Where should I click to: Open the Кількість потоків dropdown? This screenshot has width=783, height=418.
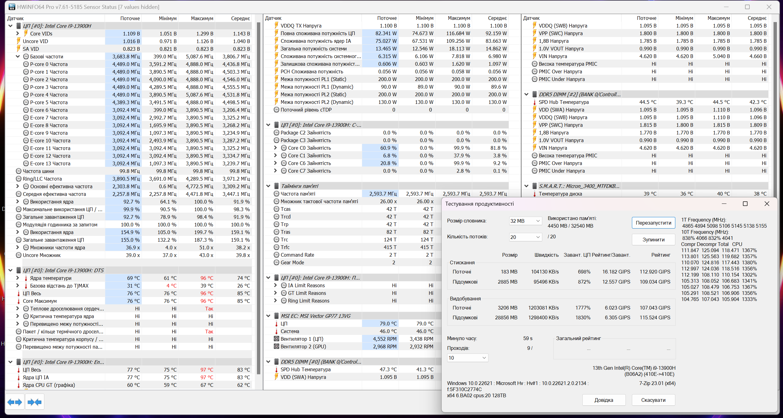click(525, 237)
